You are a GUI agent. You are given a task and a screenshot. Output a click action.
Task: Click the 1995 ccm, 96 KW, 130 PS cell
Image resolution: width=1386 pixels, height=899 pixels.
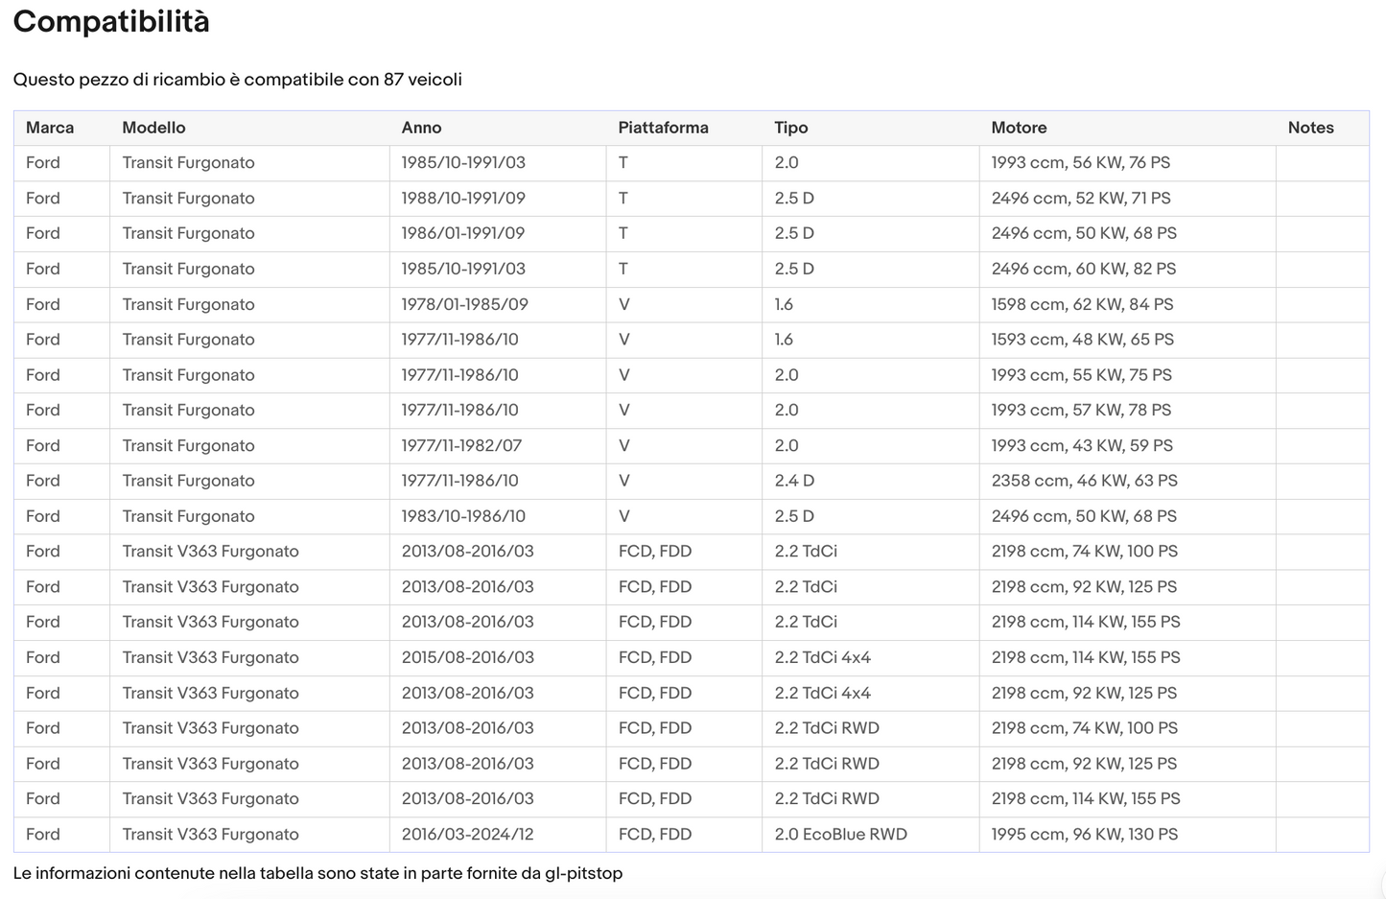point(1127,834)
